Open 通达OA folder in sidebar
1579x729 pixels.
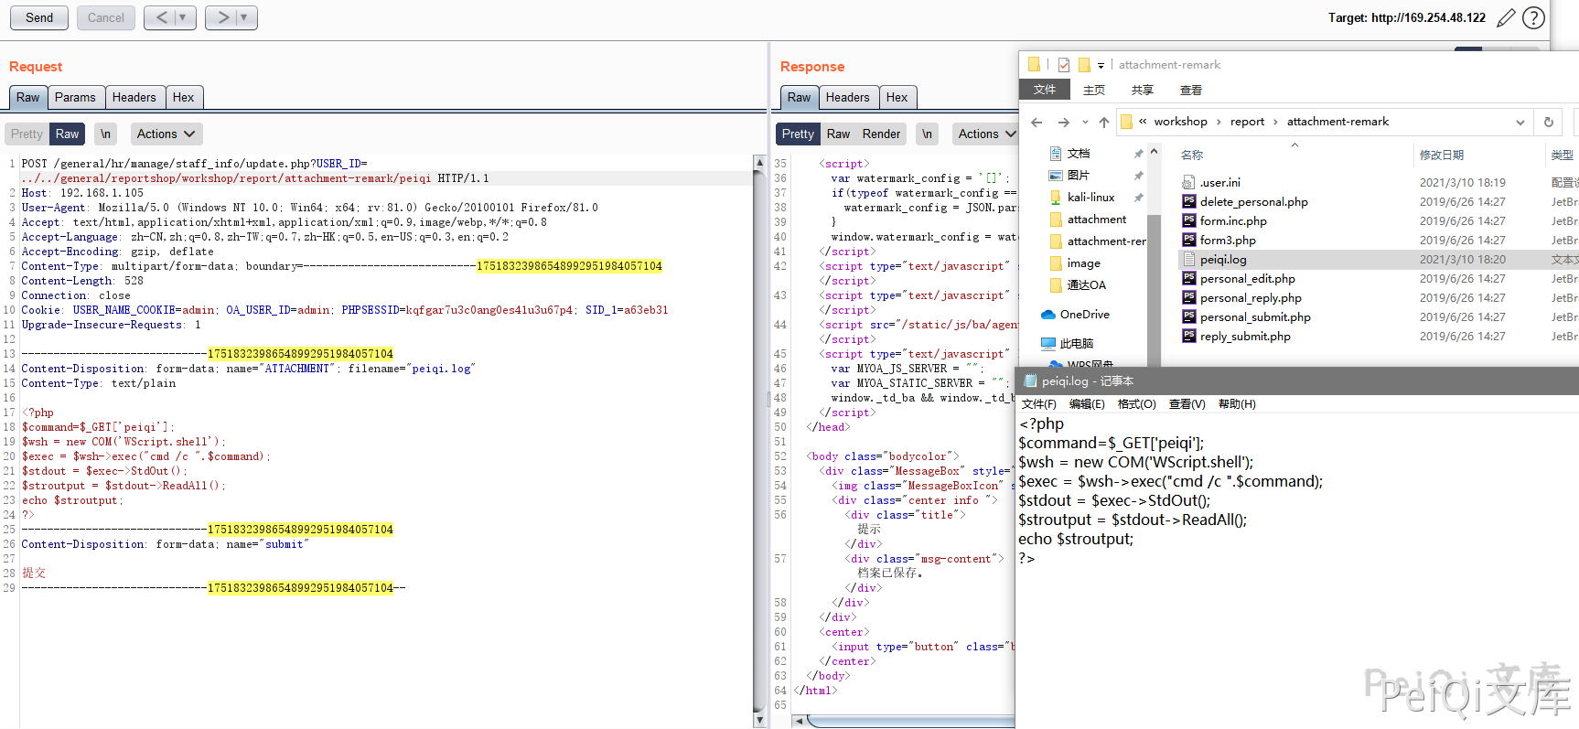(1079, 284)
